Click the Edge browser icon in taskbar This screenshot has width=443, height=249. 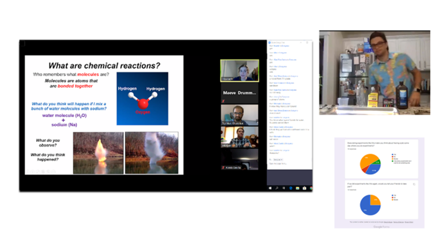click(x=291, y=188)
